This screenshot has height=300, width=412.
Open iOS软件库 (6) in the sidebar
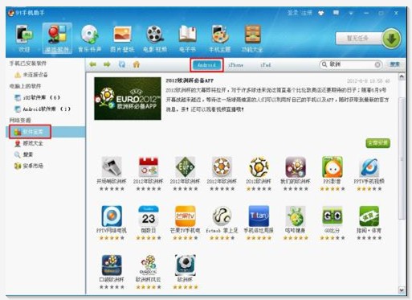click(37, 97)
